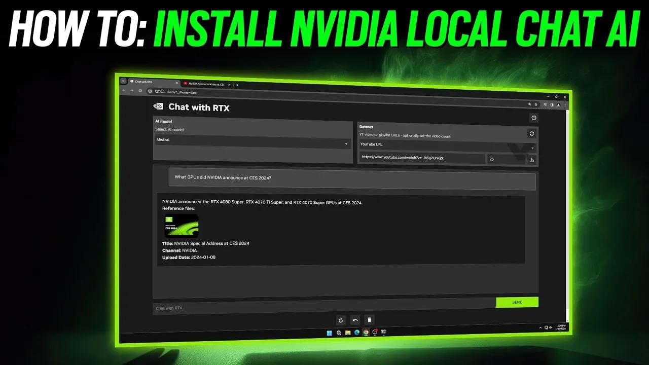
Task: Open the YouTube URL dataset dropdown
Action: click(x=446, y=147)
